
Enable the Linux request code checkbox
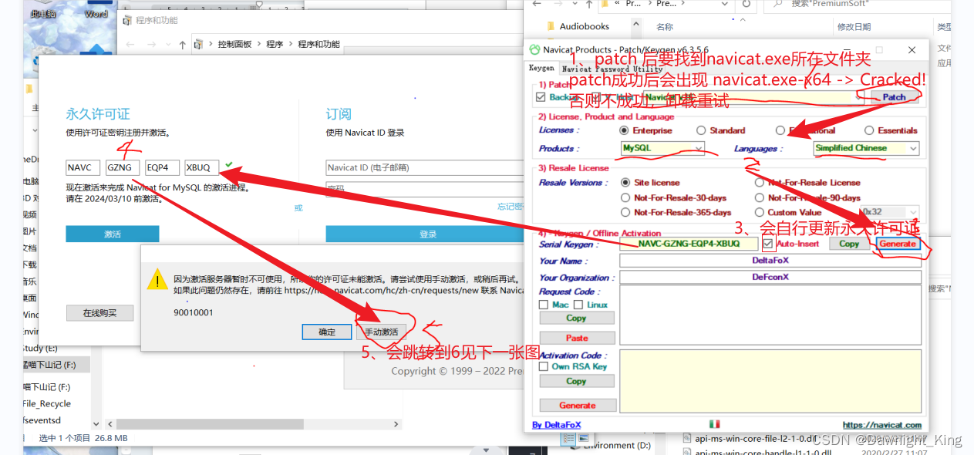[x=578, y=305]
